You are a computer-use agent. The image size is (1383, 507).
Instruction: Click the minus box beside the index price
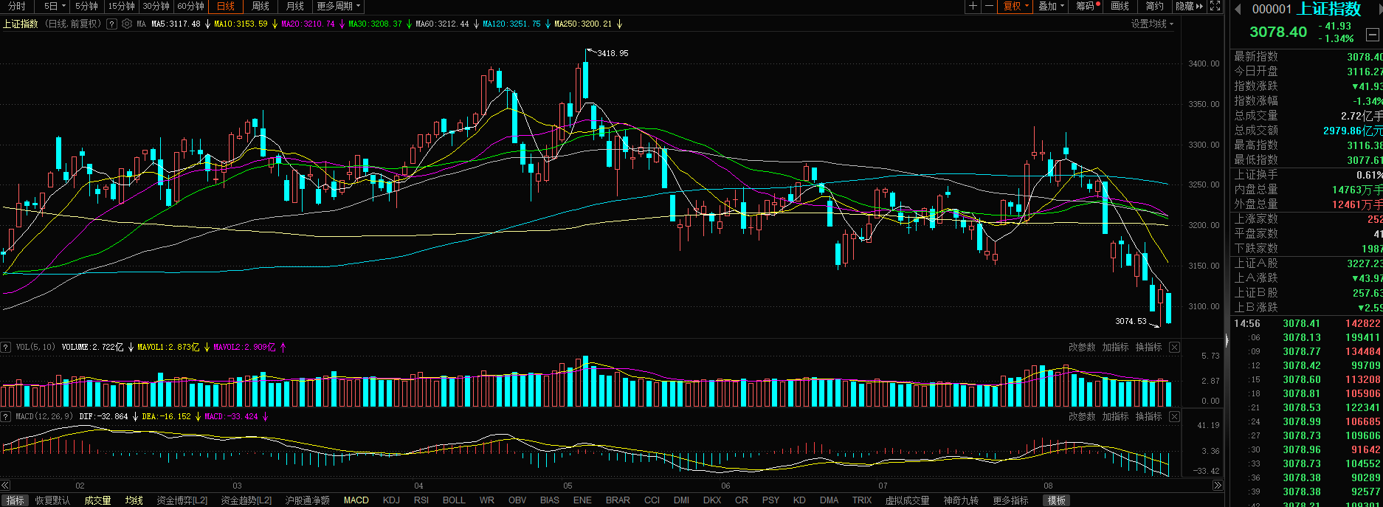pyautogui.click(x=1372, y=35)
